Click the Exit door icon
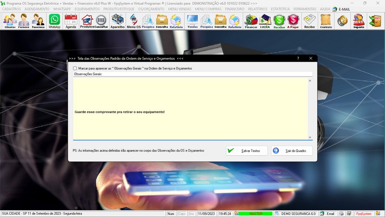 pos(375,21)
